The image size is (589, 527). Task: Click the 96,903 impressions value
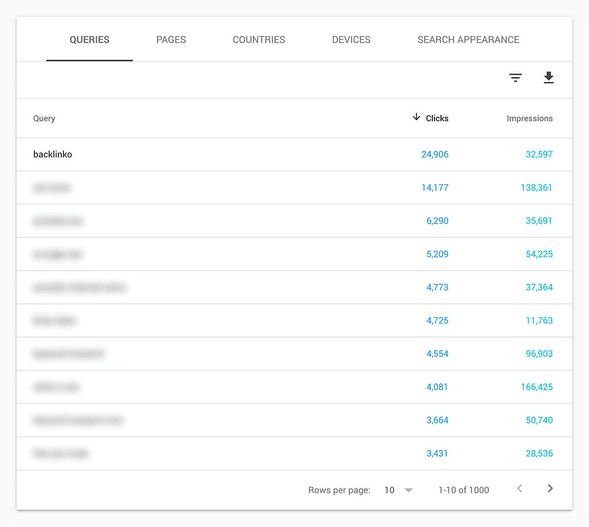click(539, 354)
